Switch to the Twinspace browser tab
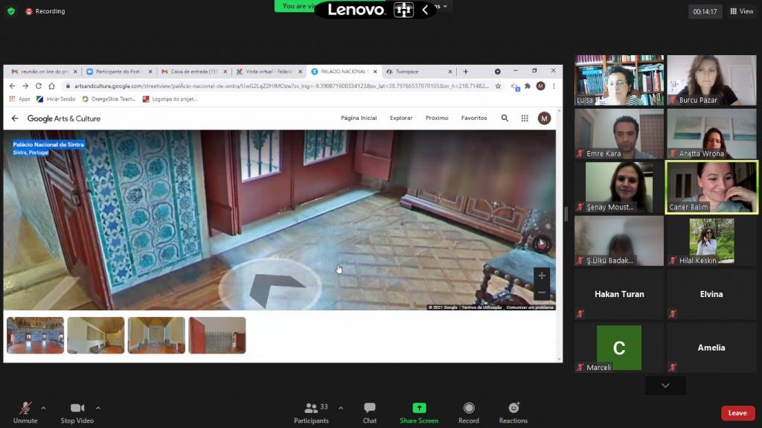The height and width of the screenshot is (428, 762). click(x=417, y=71)
